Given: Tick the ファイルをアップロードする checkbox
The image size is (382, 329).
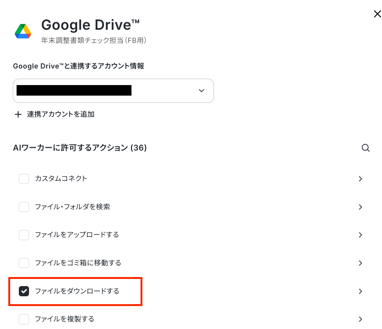Looking at the screenshot, I should coord(24,235).
